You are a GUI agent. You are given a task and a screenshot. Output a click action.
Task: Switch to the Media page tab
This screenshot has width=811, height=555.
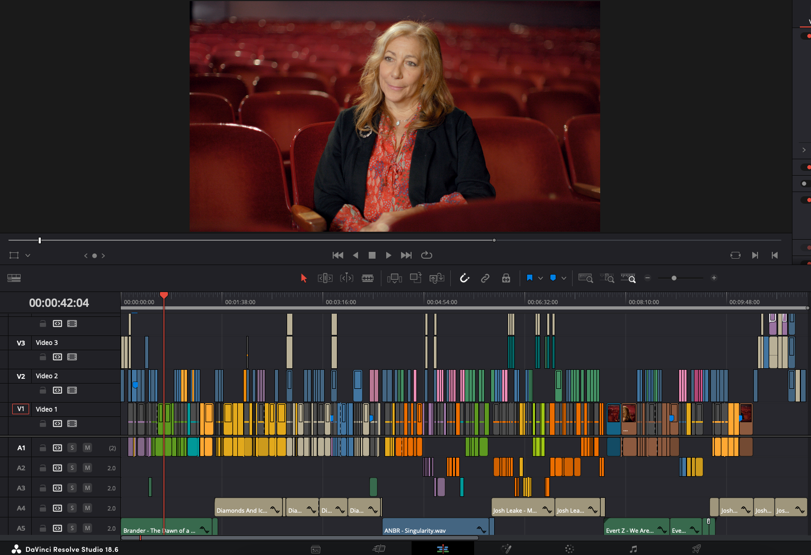point(316,549)
